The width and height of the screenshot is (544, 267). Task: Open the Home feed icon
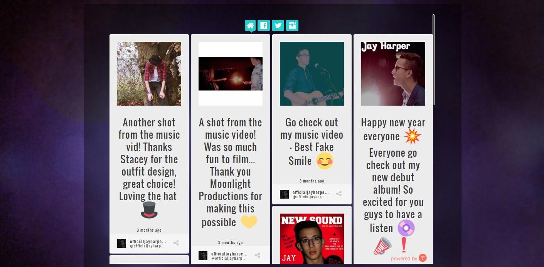(x=250, y=25)
